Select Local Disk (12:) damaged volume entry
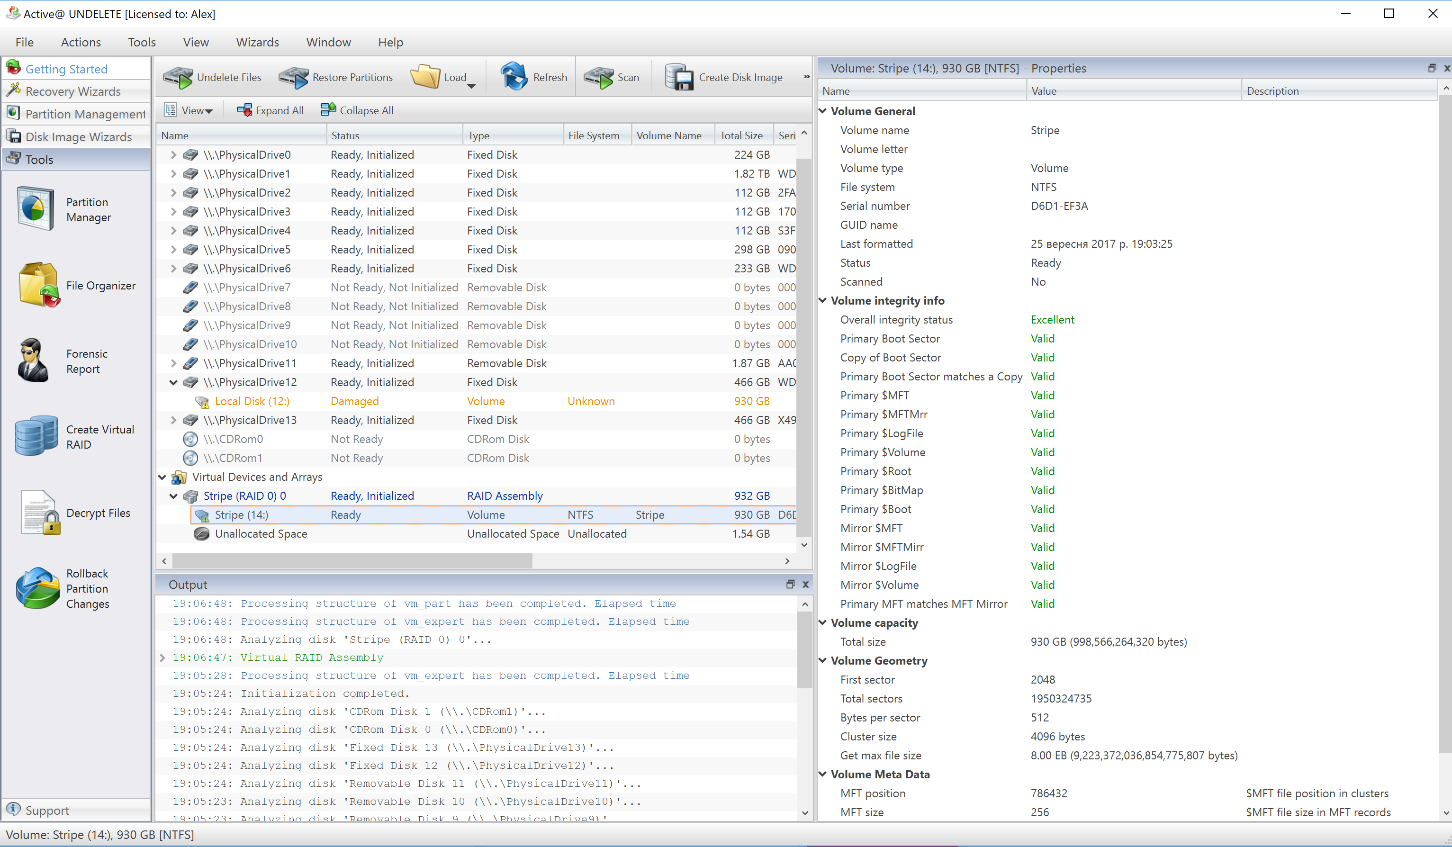Viewport: 1452px width, 847px height. (x=255, y=401)
